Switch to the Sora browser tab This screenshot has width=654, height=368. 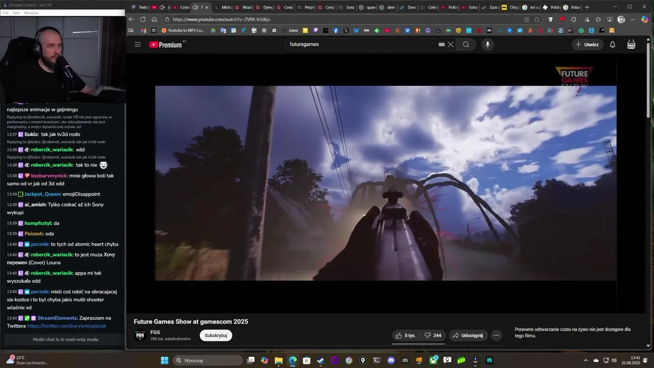tap(346, 7)
